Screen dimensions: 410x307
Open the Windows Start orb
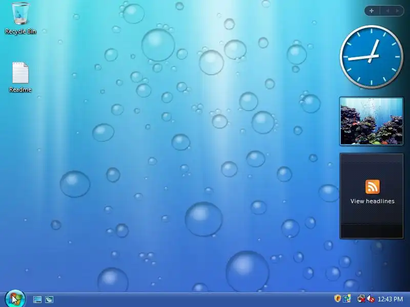[15, 299]
